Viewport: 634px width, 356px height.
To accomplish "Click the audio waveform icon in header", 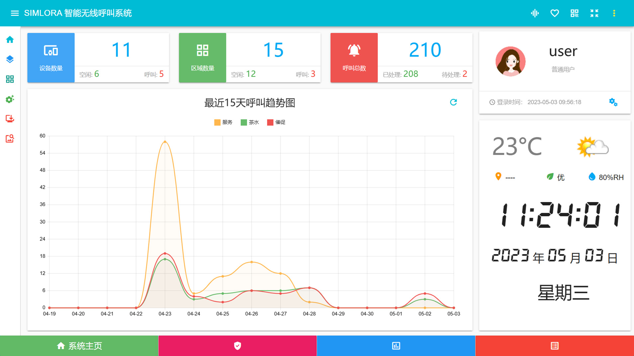I will point(535,13).
